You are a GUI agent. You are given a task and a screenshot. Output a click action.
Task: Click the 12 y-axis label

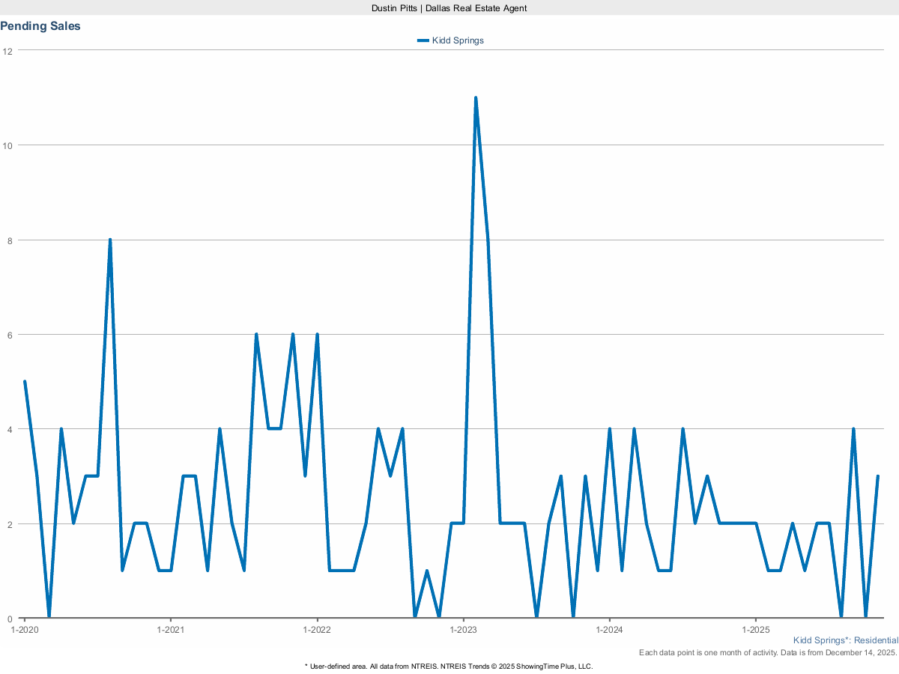8,51
